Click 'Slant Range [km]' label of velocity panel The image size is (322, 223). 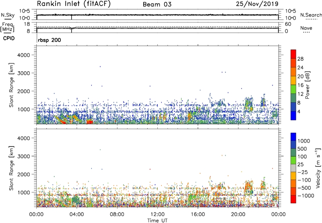(x=11, y=168)
